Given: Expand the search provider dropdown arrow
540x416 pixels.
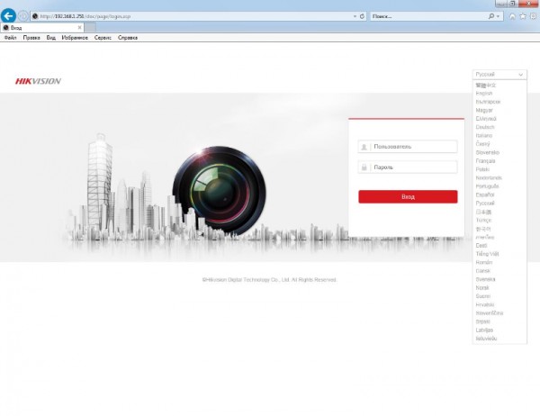Looking at the screenshot, I should [498, 16].
